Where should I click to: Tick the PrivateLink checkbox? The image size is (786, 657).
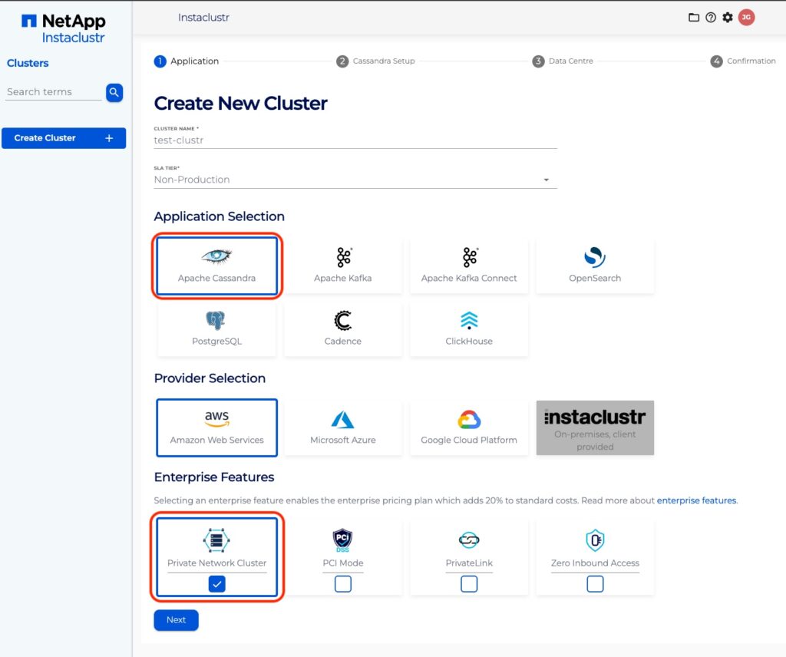pos(469,584)
